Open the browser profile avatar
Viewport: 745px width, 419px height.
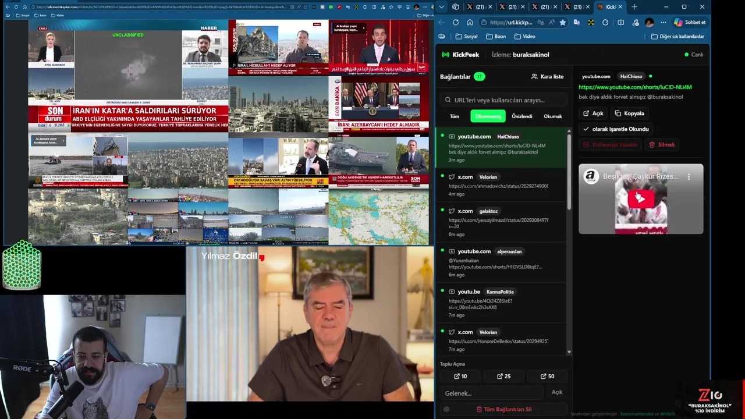[649, 22]
